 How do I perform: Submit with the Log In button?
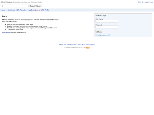[x=99, y=31]
